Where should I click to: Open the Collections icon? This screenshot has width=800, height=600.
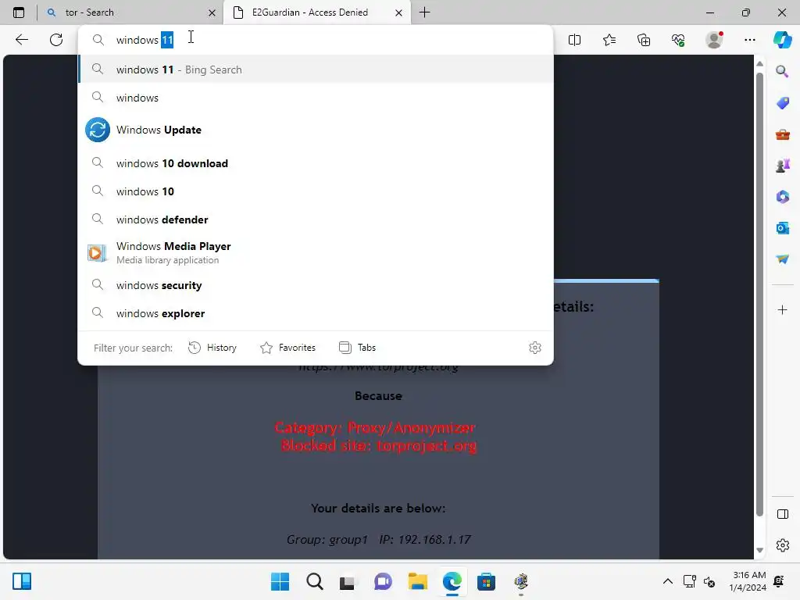point(644,40)
